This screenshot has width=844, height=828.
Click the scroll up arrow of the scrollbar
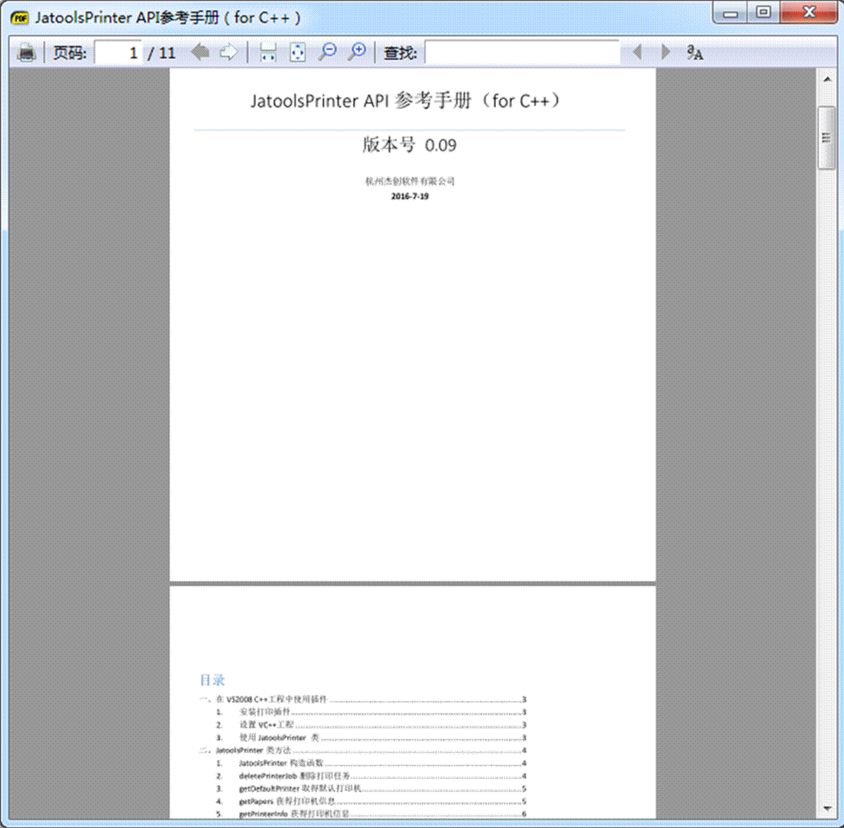point(827,79)
